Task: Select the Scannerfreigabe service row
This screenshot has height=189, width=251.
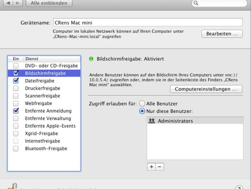Action: (x=44, y=96)
